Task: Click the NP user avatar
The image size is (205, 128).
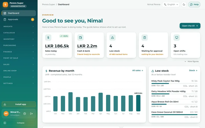Action: click(x=6, y=113)
